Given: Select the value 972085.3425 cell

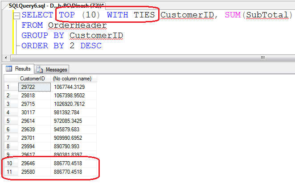Looking at the screenshot, I should point(74,121).
